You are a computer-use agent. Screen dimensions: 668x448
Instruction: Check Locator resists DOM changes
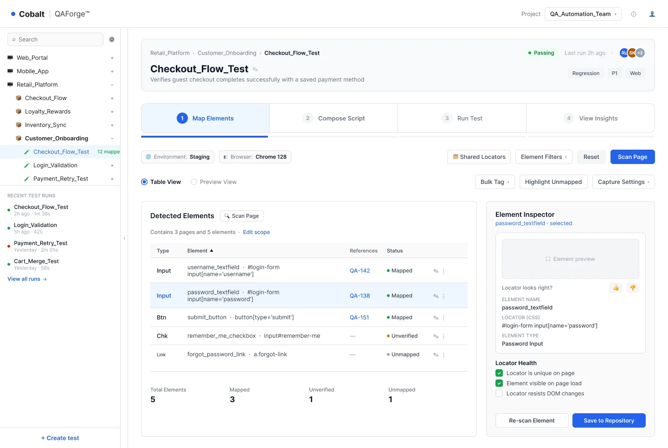point(499,393)
